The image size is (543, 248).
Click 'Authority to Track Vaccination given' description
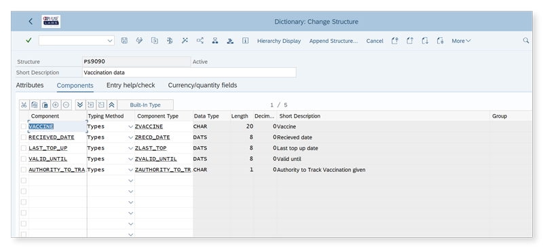[321, 170]
